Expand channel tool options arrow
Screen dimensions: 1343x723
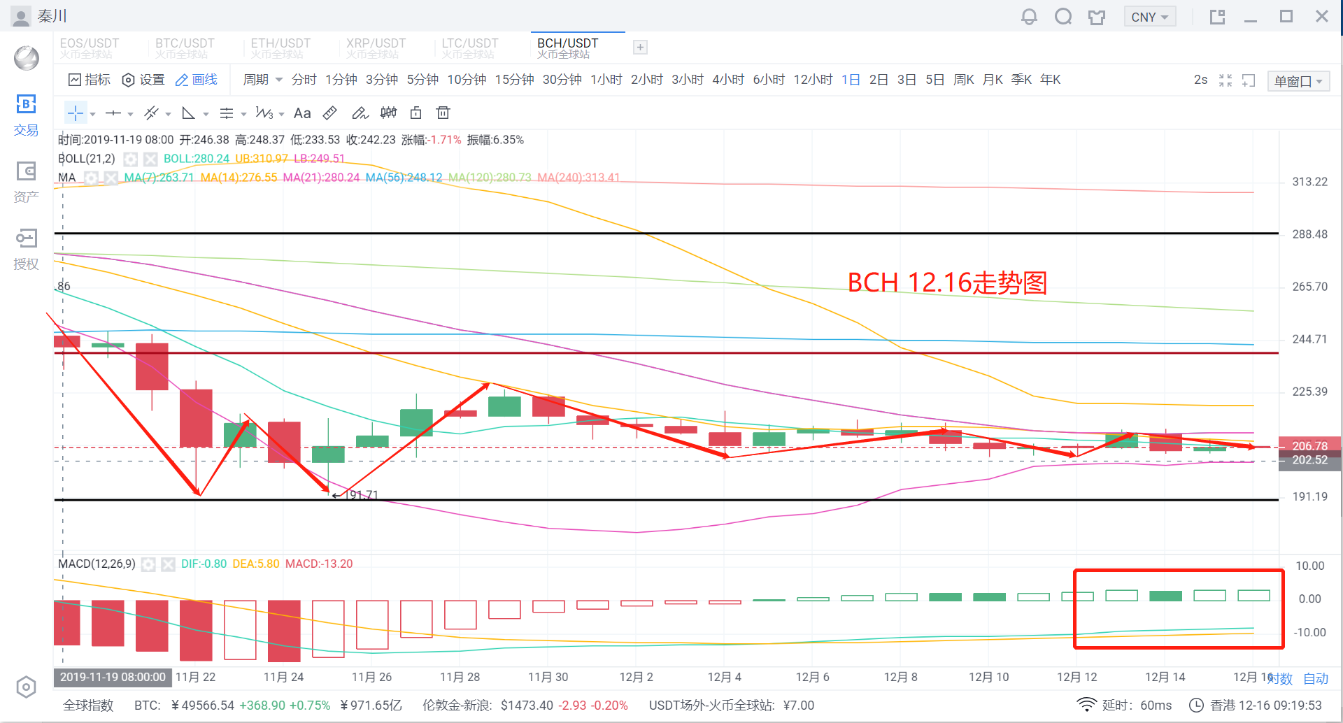[168, 114]
